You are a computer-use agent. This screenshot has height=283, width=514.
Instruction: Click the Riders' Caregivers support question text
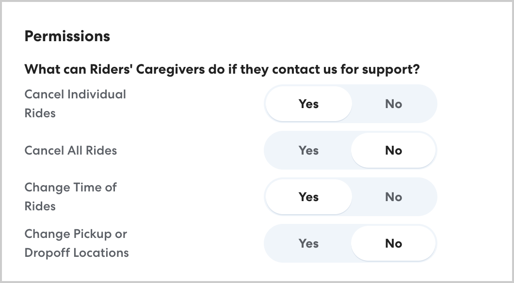click(222, 69)
